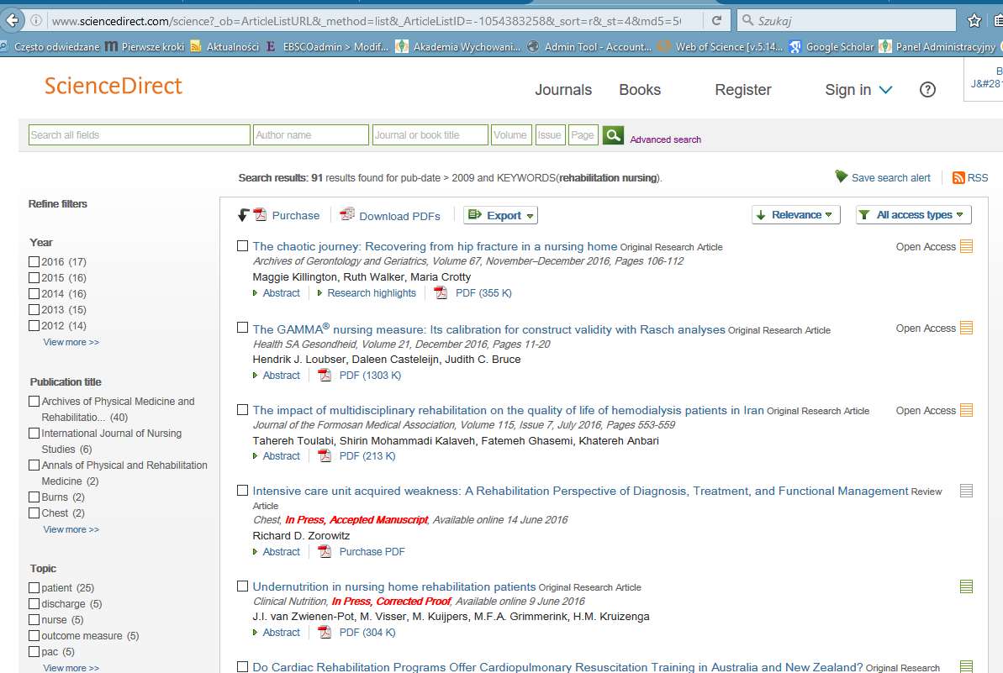Open the Export dropdown
This screenshot has width=1003, height=673.
click(x=500, y=215)
